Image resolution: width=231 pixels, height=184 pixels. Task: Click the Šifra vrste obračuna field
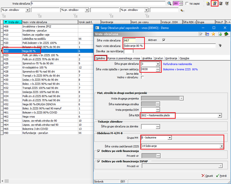coord(130,41)
